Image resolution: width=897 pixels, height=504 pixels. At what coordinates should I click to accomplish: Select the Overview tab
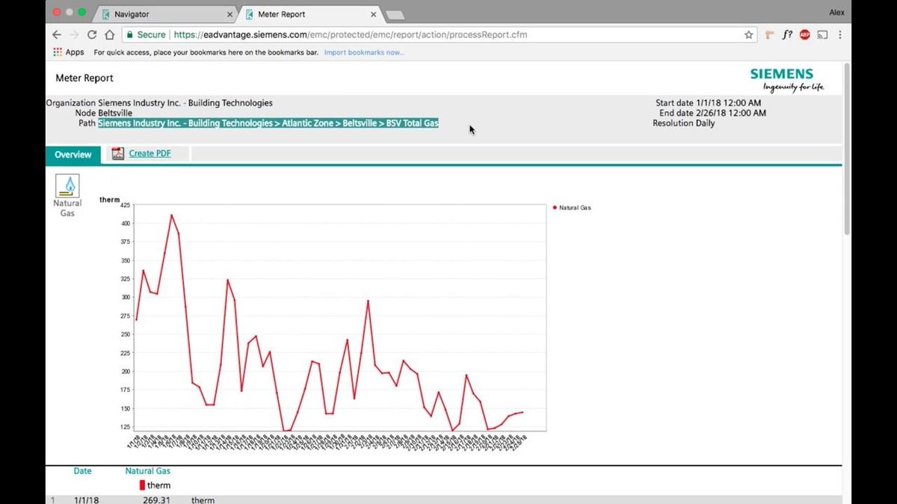click(73, 155)
